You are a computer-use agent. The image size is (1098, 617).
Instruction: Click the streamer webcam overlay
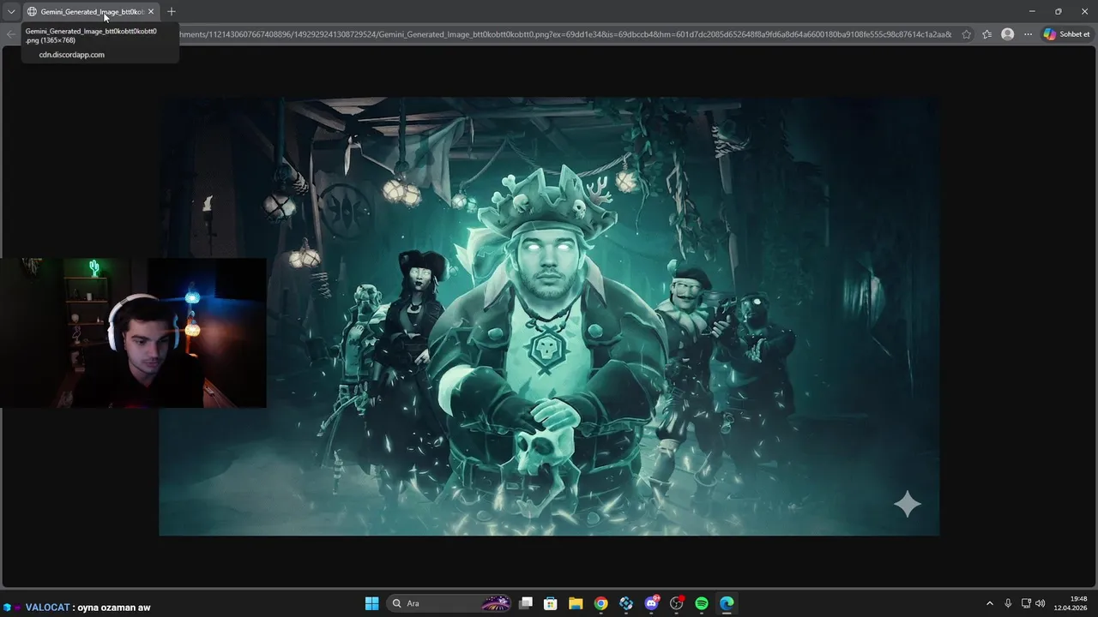133,332
